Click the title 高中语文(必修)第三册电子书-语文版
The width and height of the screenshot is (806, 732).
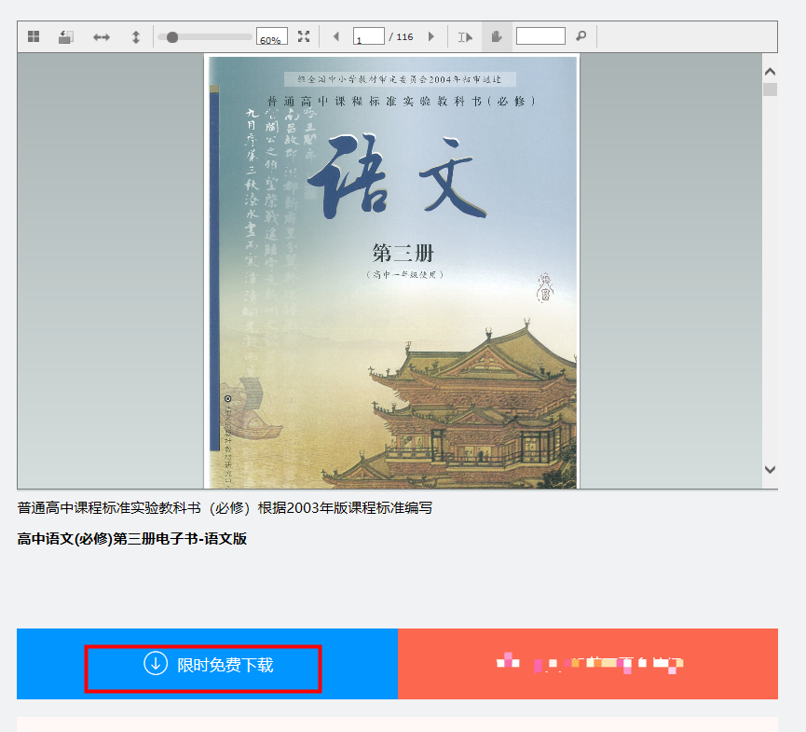(132, 539)
